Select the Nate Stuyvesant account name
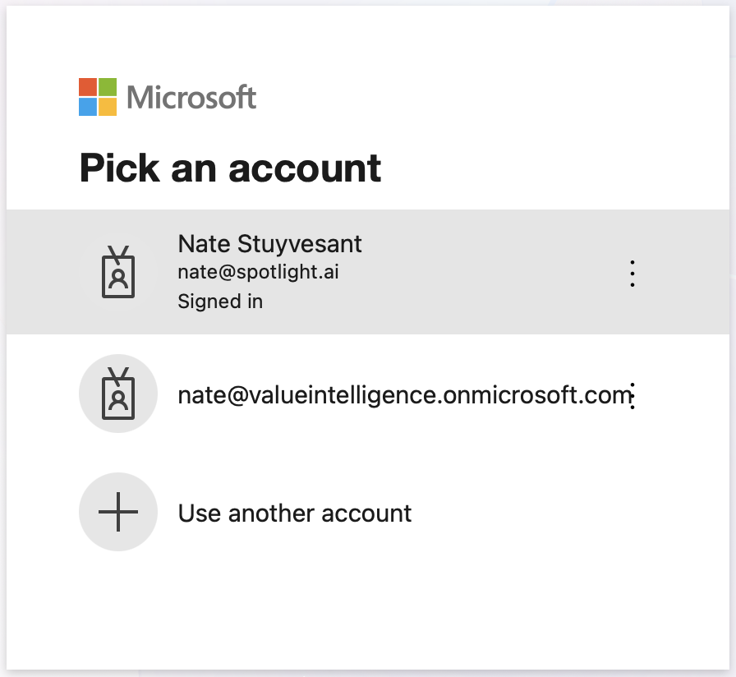The image size is (736, 677). 269,244
